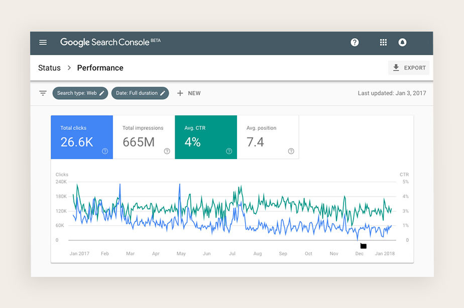This screenshot has width=464, height=308.
Task: Click the Jul axis label
Action: click(232, 254)
